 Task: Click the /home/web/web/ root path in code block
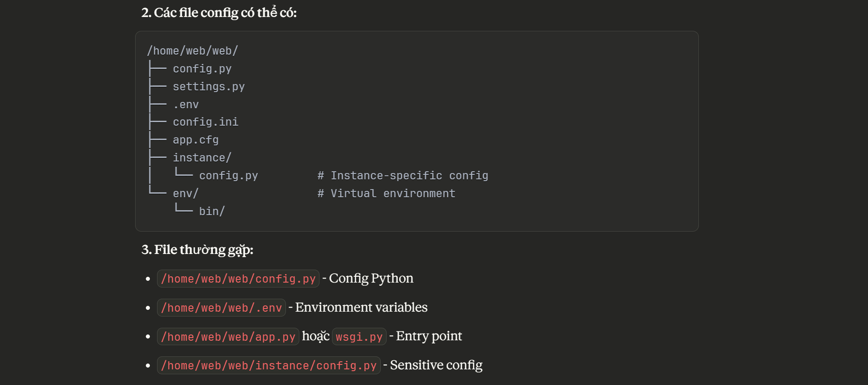(192, 51)
